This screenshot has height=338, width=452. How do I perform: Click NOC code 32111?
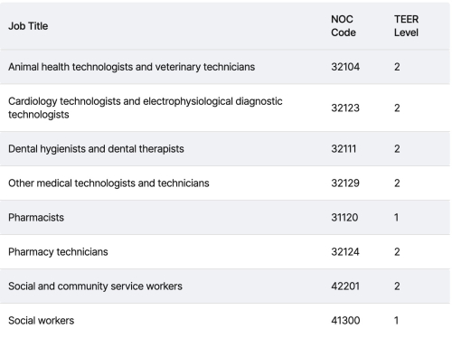pyautogui.click(x=344, y=149)
